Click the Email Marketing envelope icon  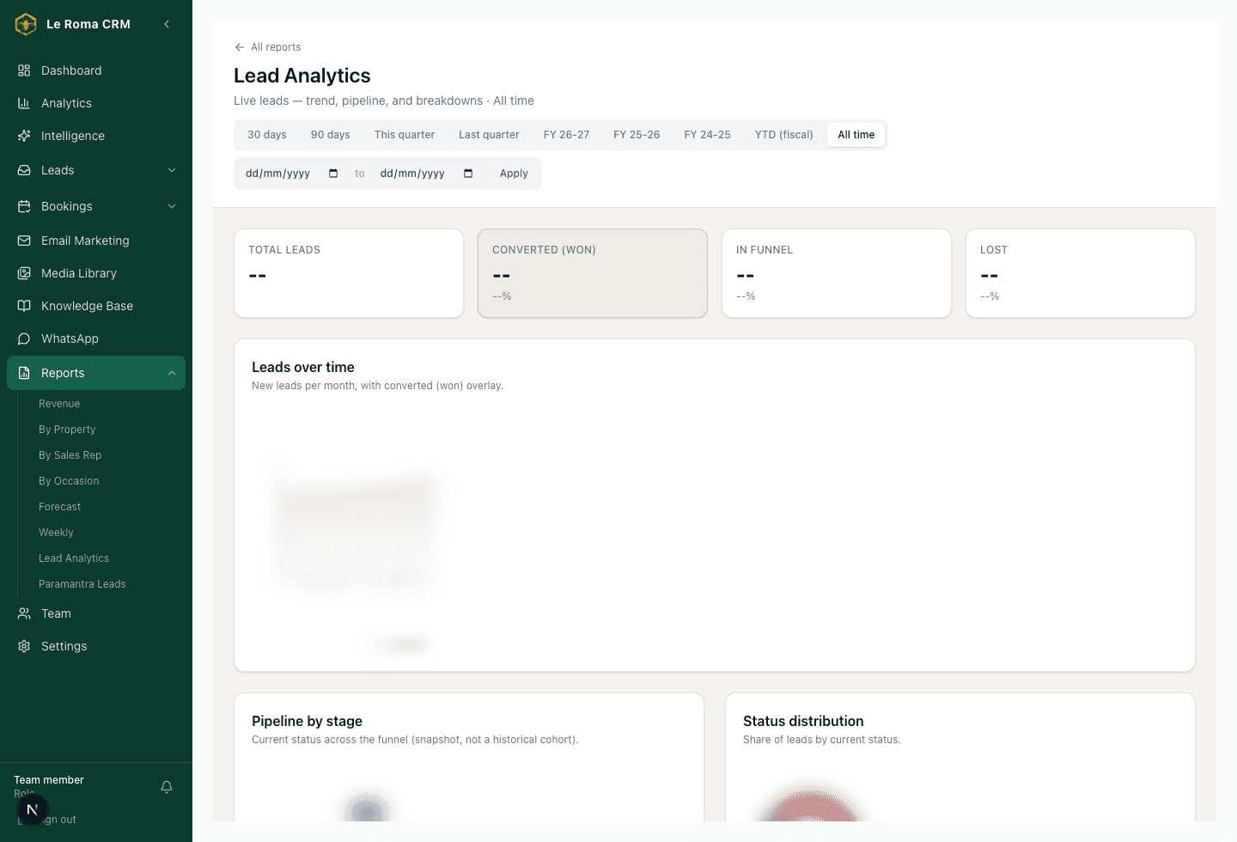[24, 241]
